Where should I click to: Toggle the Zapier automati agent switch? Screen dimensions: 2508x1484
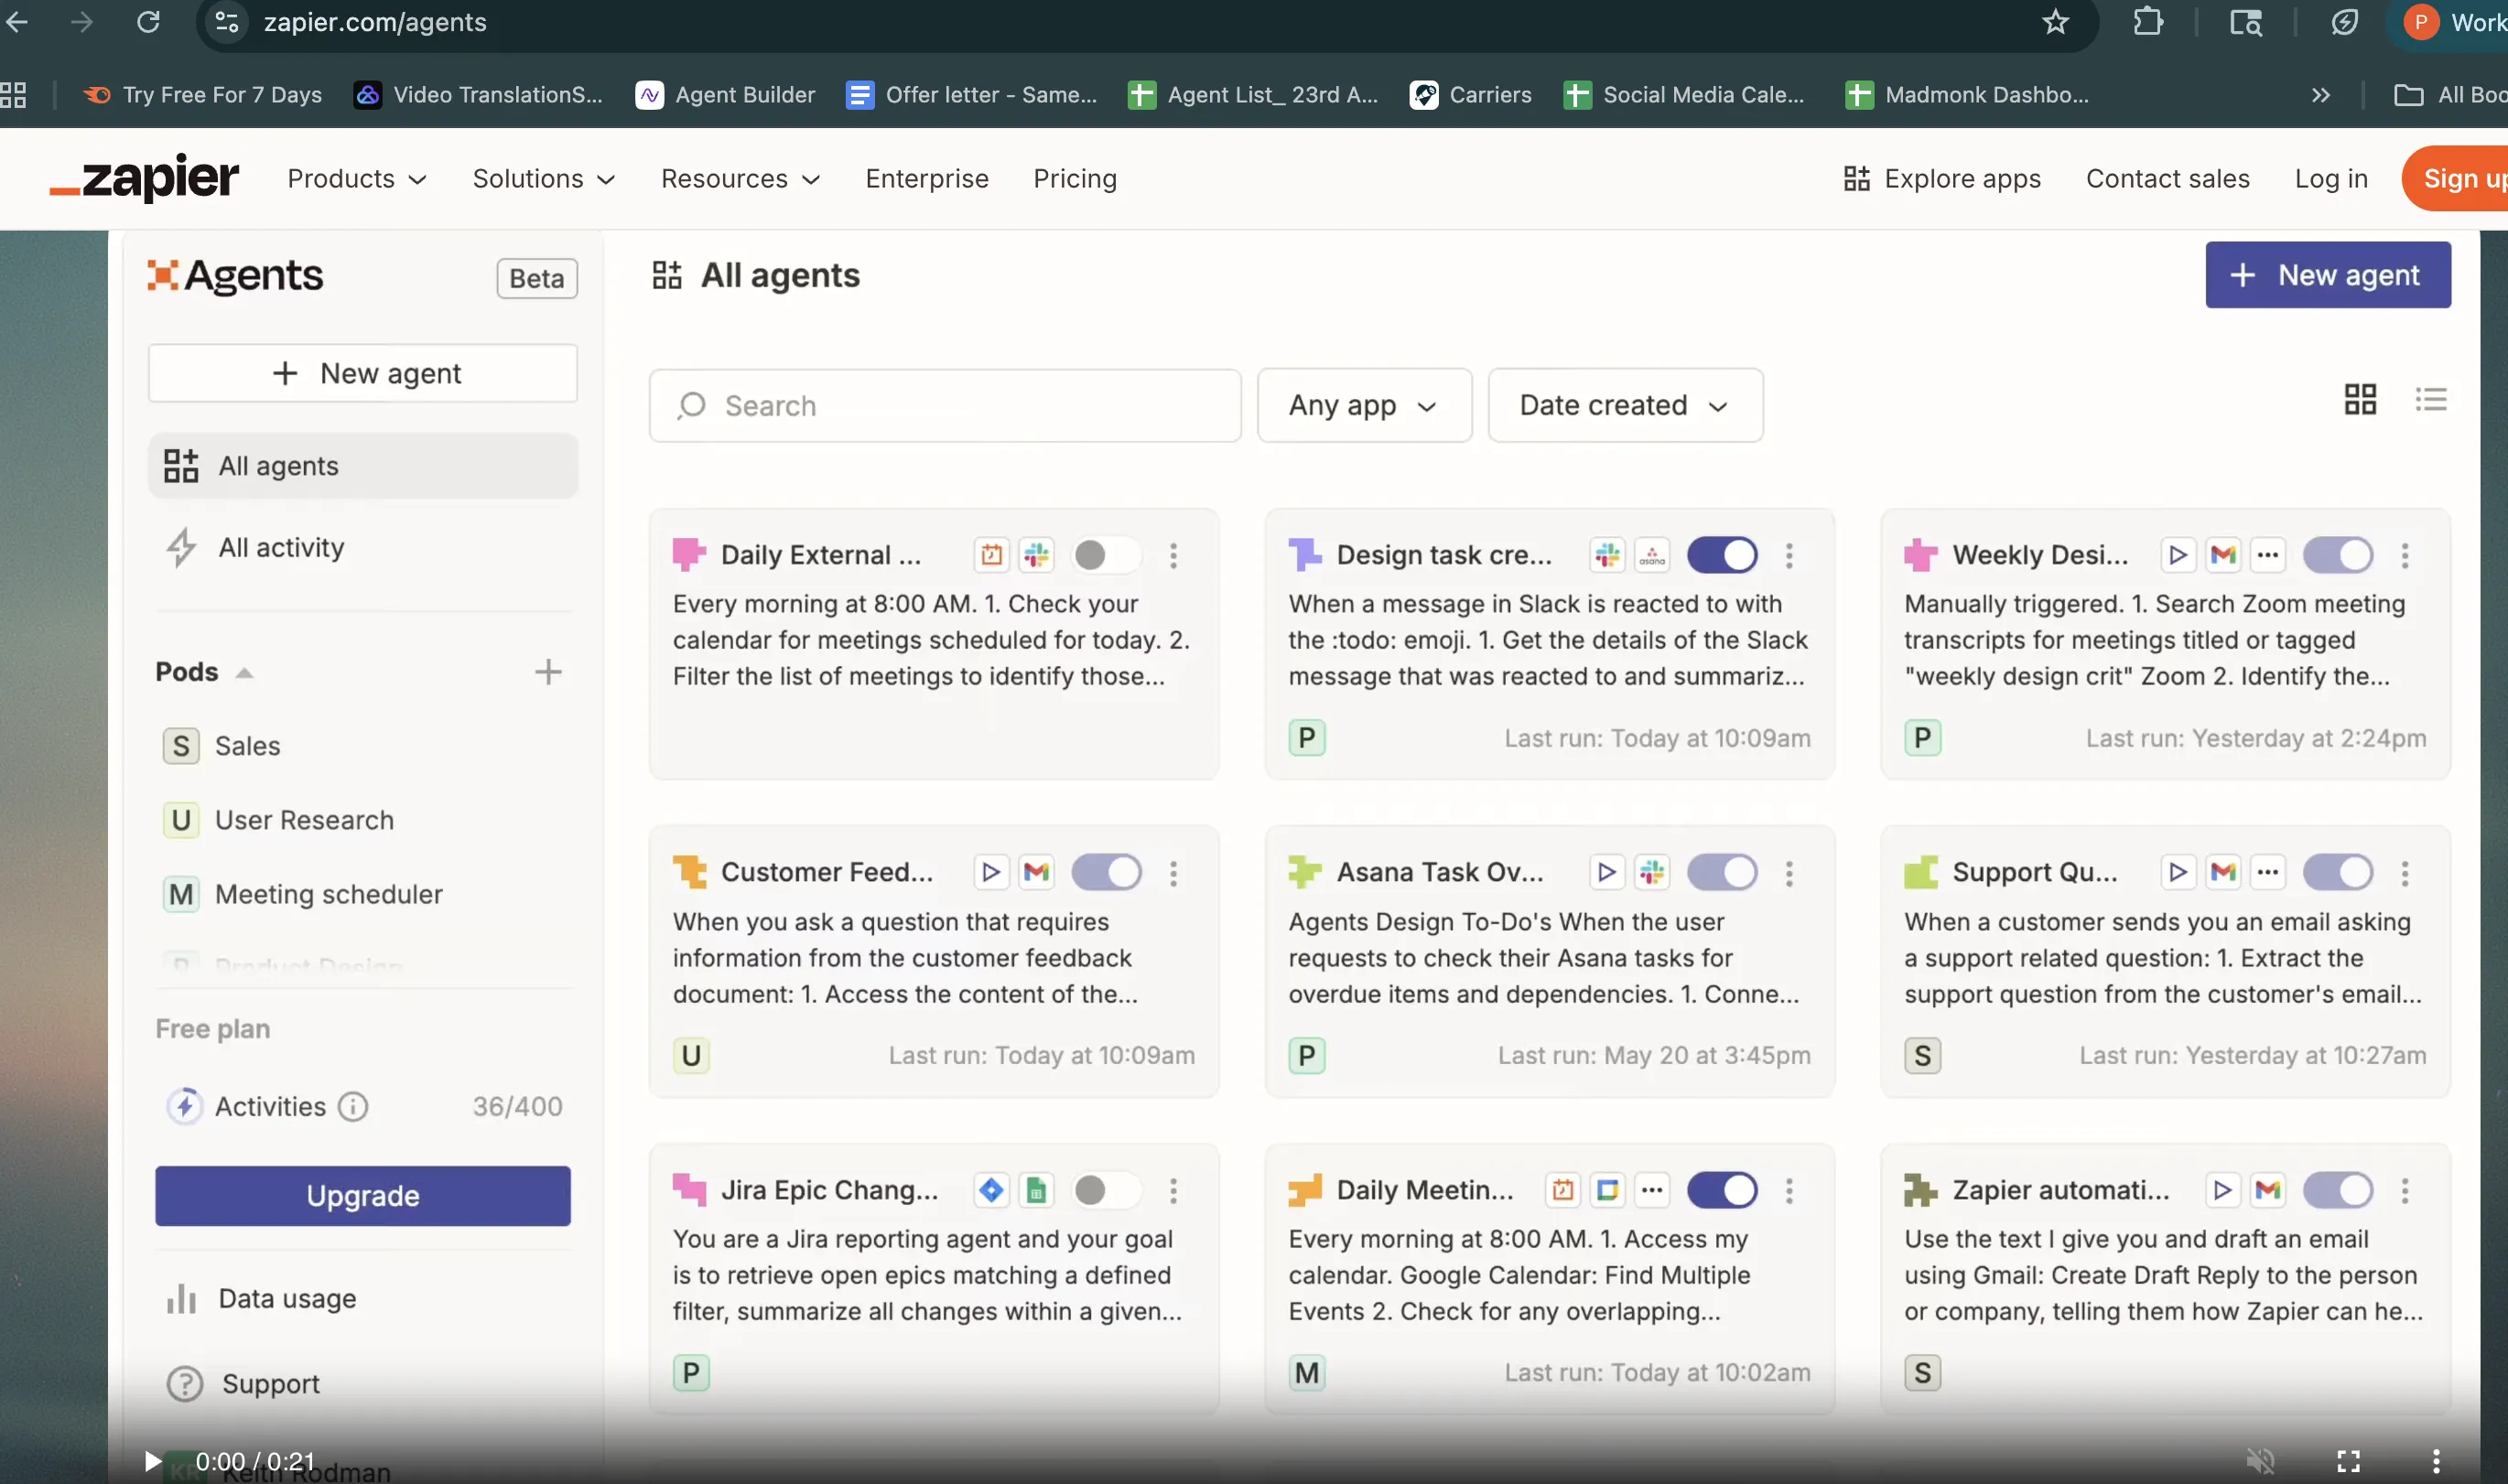coord(2338,1190)
